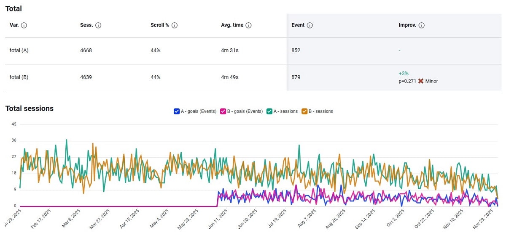Hide the A - sessions line
This screenshot has height=235, width=506.
click(270, 111)
